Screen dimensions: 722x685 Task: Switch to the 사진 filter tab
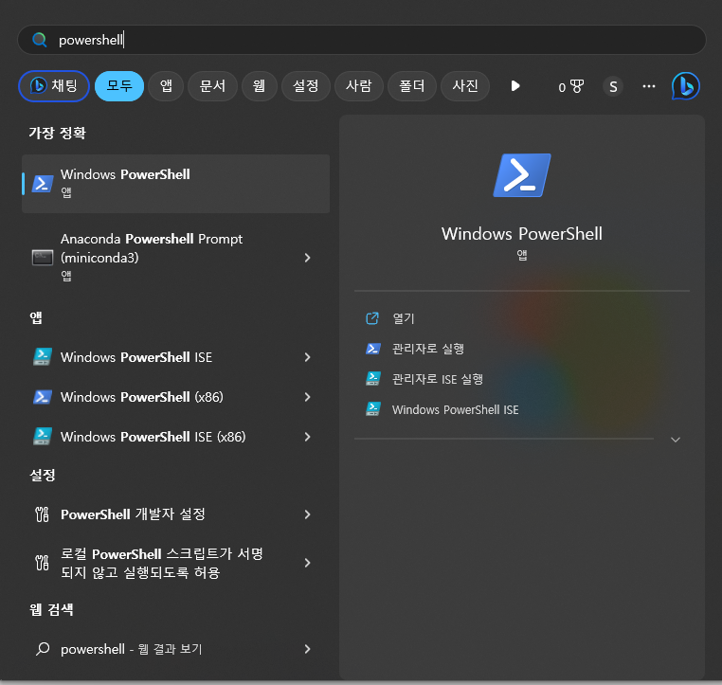point(465,86)
